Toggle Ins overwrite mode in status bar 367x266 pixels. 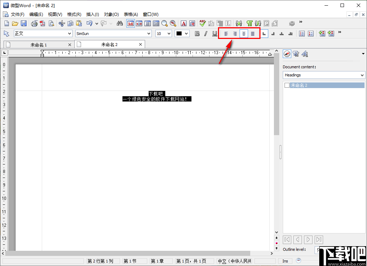coord(285,261)
